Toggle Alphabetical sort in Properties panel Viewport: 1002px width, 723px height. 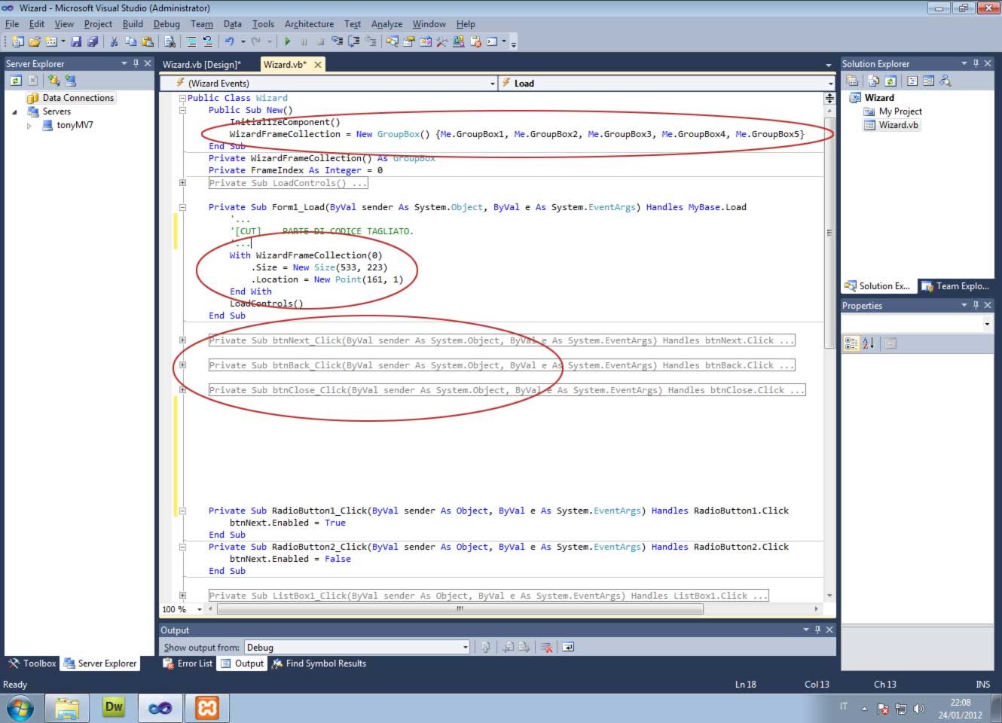869,343
